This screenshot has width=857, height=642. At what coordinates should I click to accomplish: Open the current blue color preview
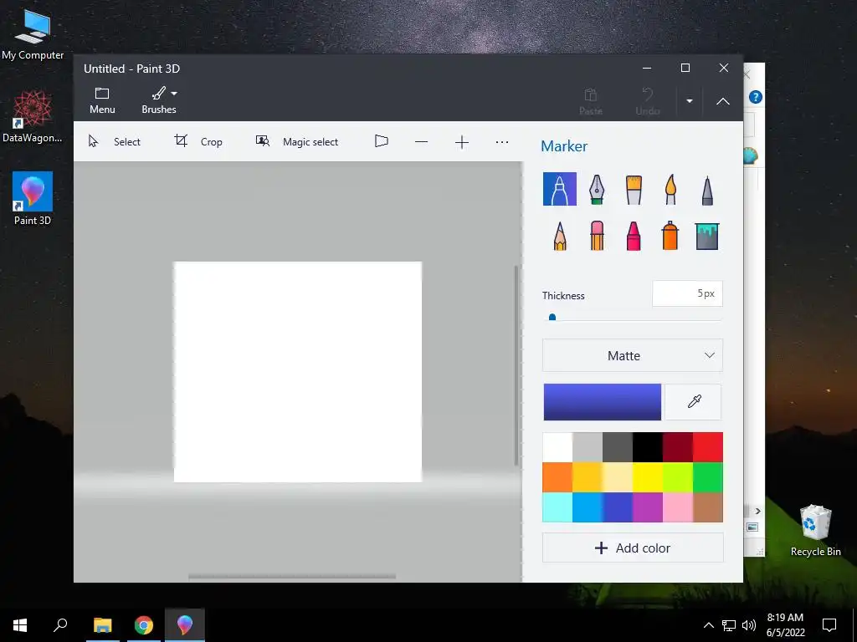pos(602,402)
